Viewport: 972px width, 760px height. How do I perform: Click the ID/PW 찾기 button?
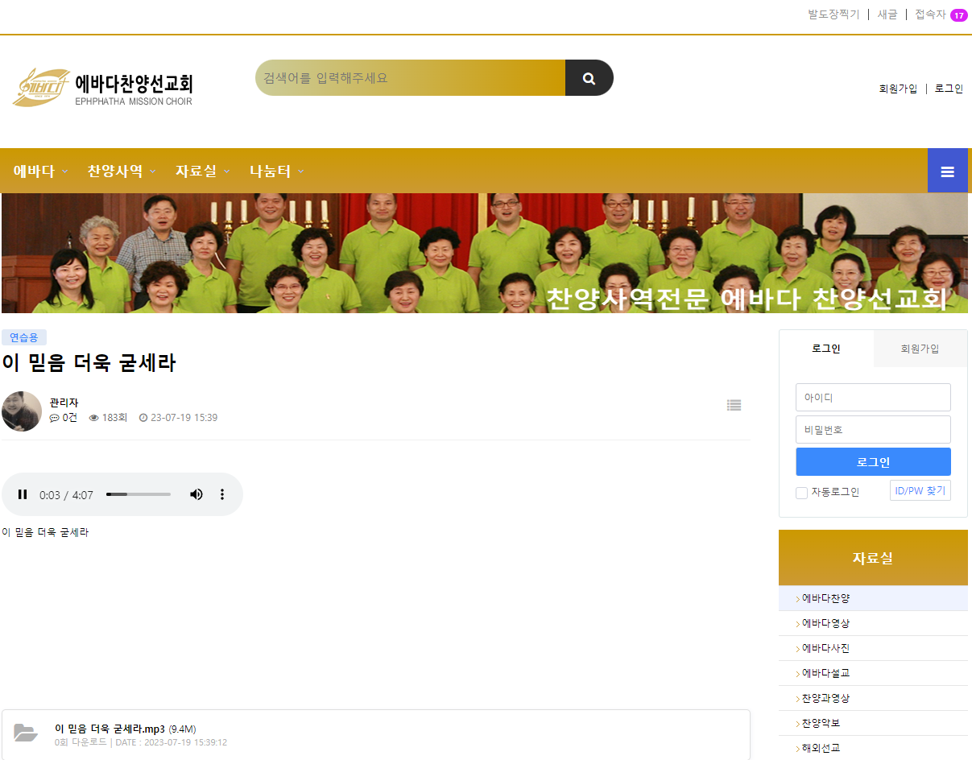click(920, 490)
